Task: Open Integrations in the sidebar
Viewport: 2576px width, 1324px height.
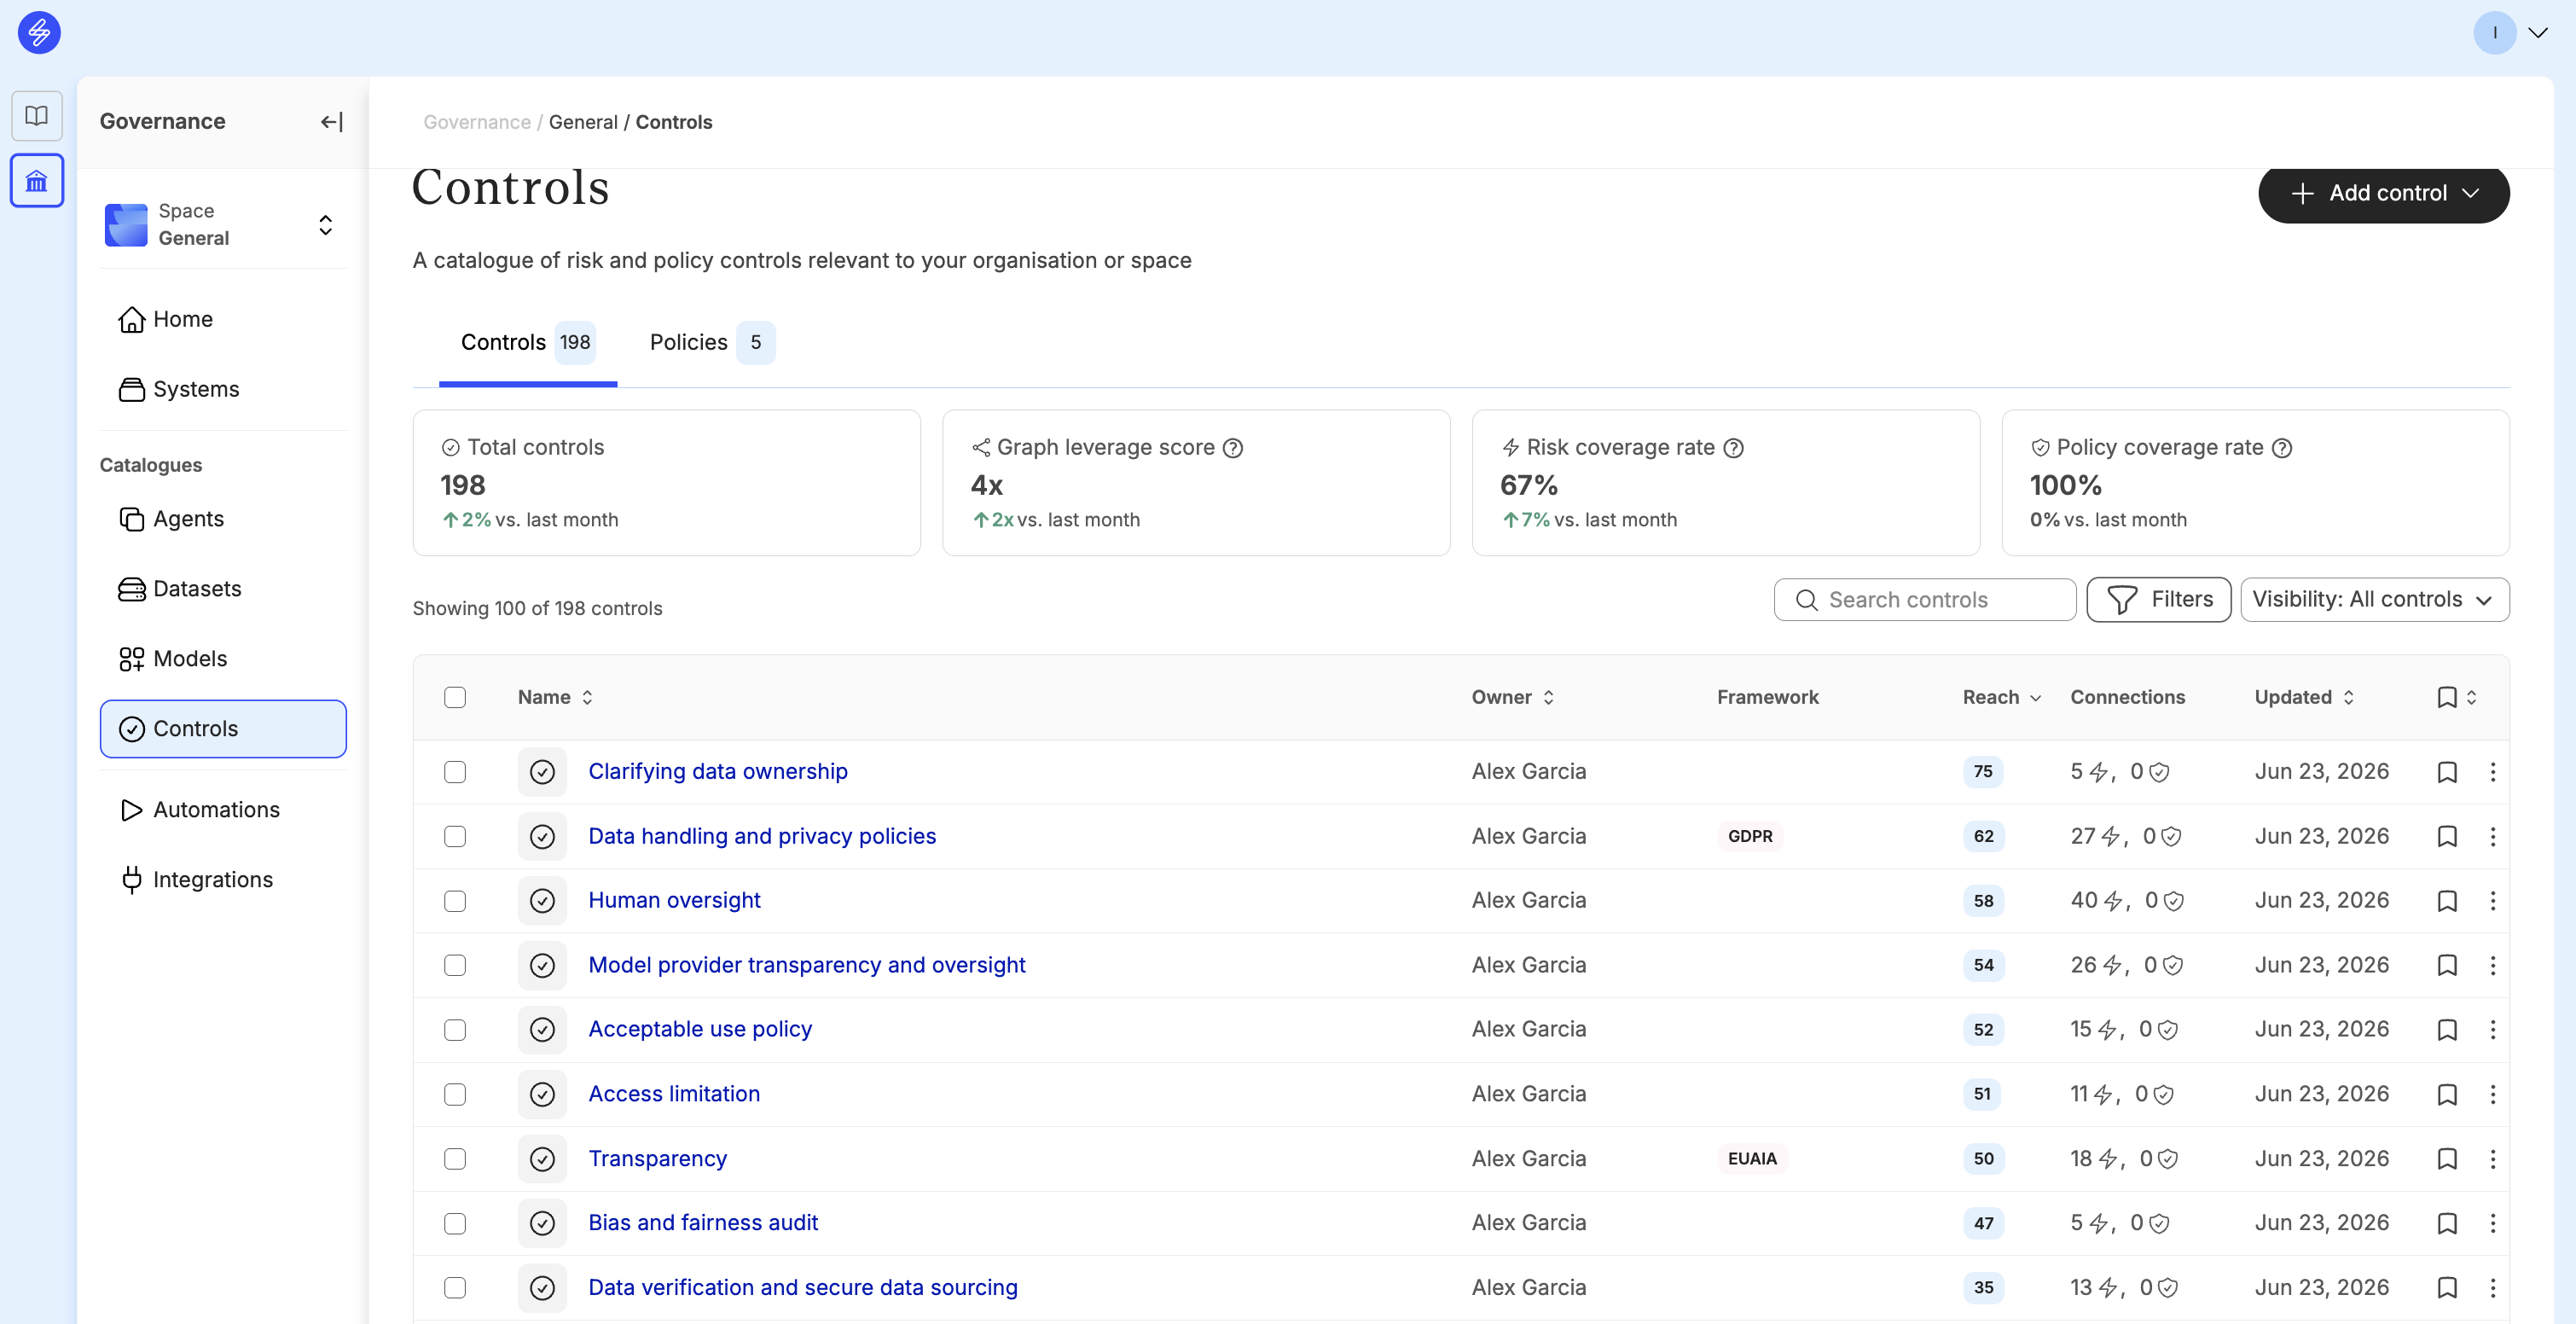Action: [222, 880]
